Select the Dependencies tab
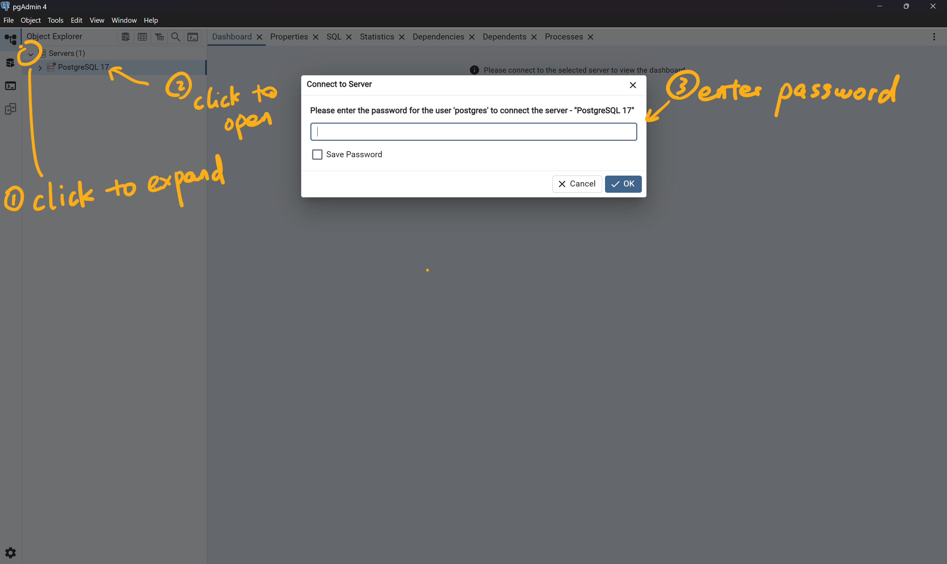Viewport: 947px width, 564px height. pos(438,37)
